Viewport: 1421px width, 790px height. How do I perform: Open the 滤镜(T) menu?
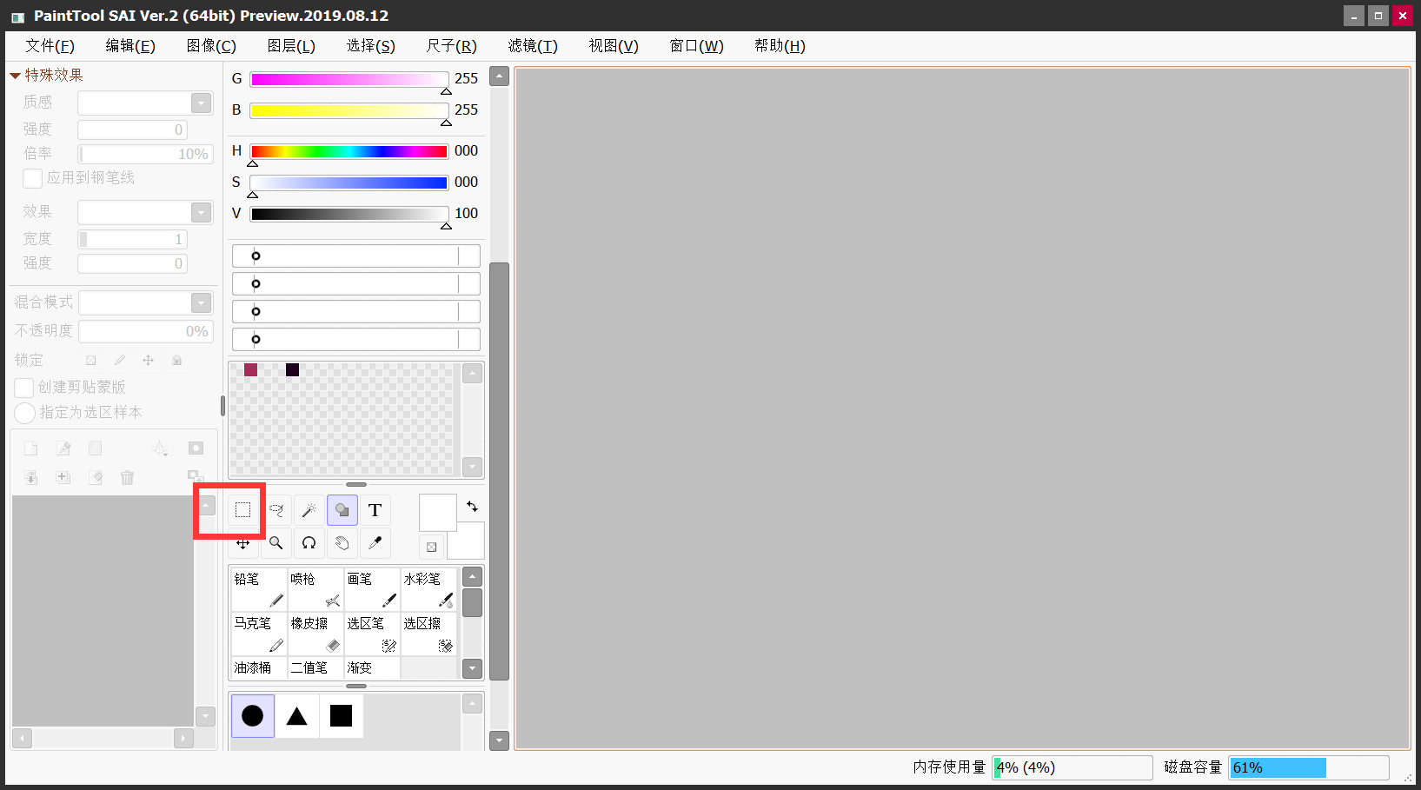[x=533, y=46]
